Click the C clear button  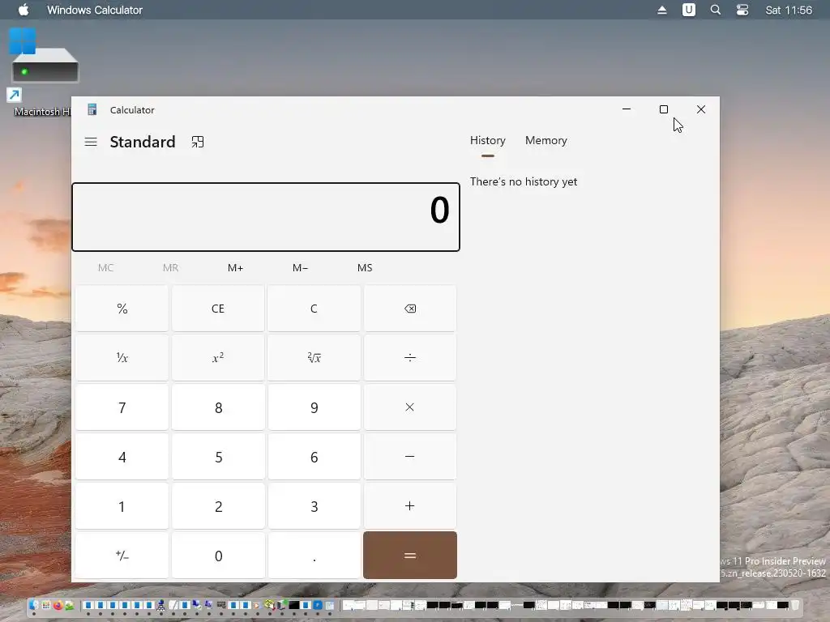click(314, 309)
